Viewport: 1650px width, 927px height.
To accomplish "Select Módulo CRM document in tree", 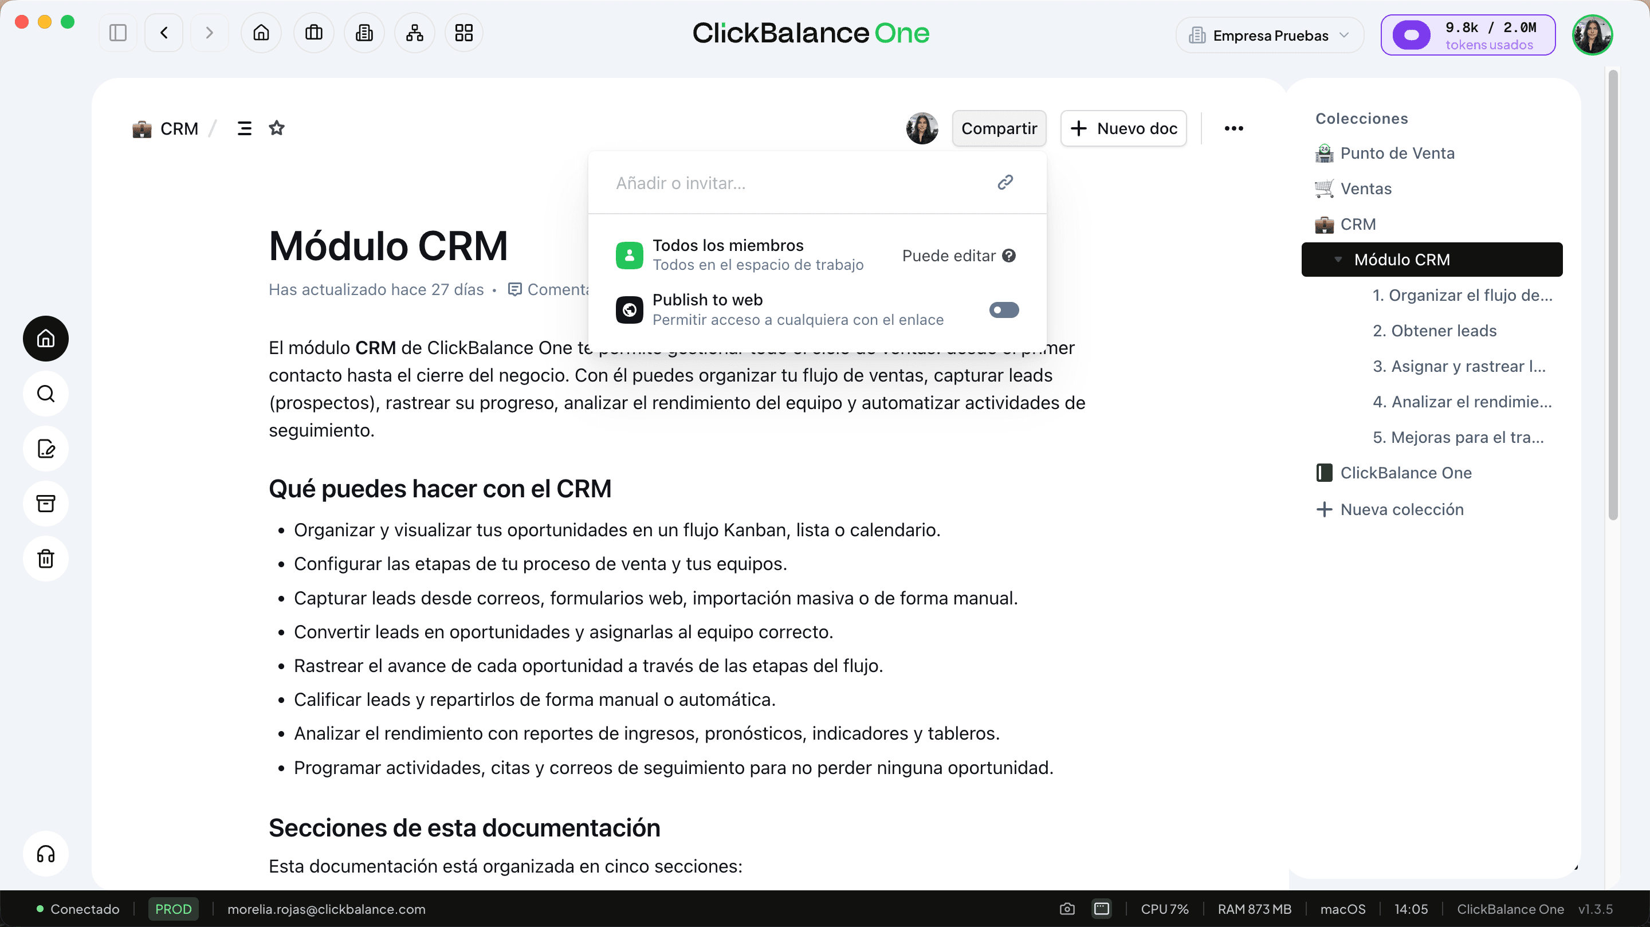I will (x=1432, y=260).
